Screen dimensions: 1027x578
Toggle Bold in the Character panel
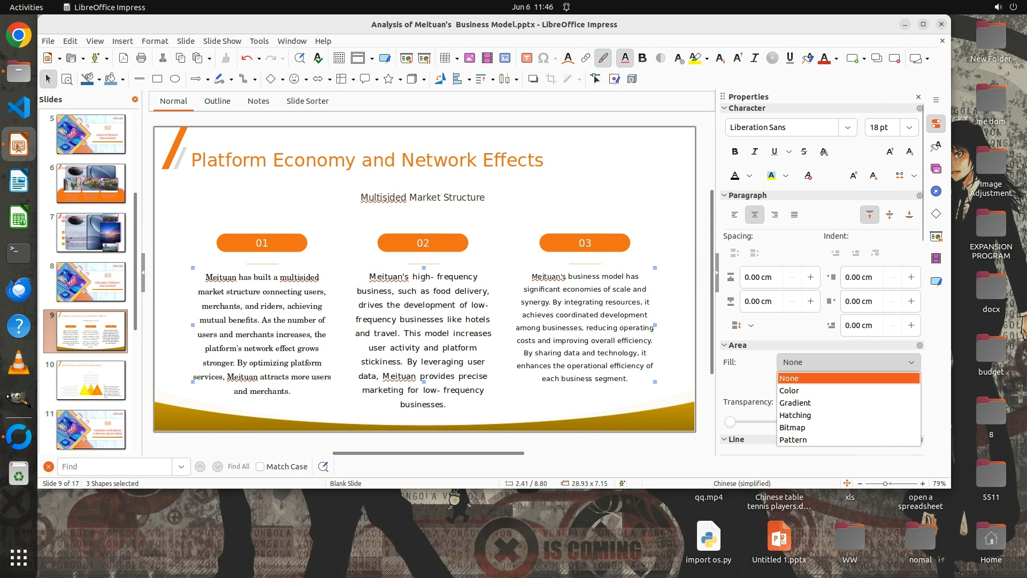pos(735,152)
